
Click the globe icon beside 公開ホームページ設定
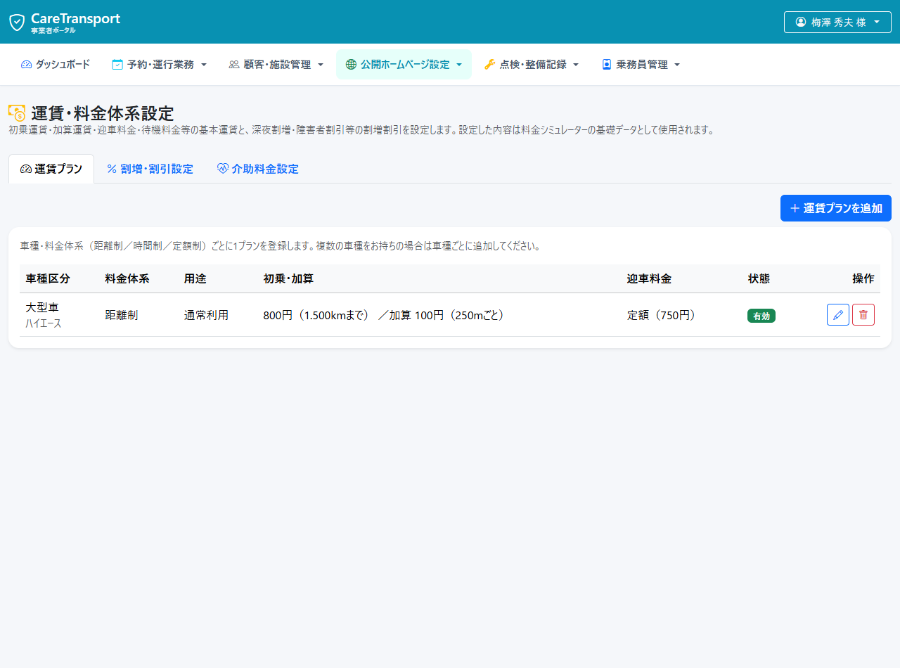(x=352, y=65)
